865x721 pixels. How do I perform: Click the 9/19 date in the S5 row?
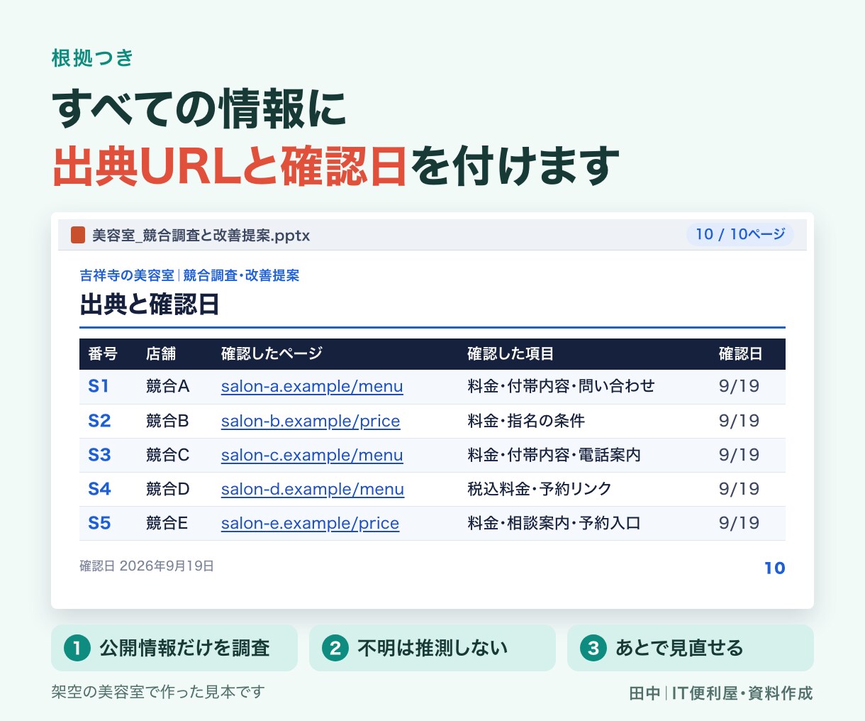point(739,523)
